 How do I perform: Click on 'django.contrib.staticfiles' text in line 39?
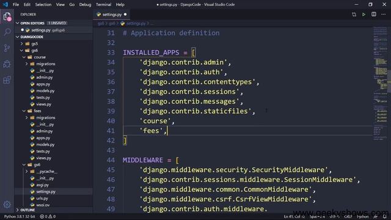pos(195,111)
